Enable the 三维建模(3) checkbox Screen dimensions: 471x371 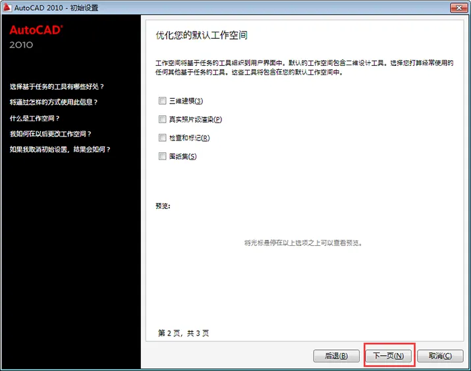click(162, 101)
